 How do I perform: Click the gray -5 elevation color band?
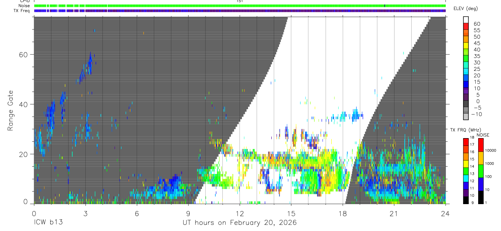tap(466, 110)
